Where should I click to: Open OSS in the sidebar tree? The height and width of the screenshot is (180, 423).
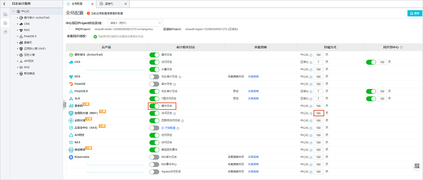pos(27,24)
